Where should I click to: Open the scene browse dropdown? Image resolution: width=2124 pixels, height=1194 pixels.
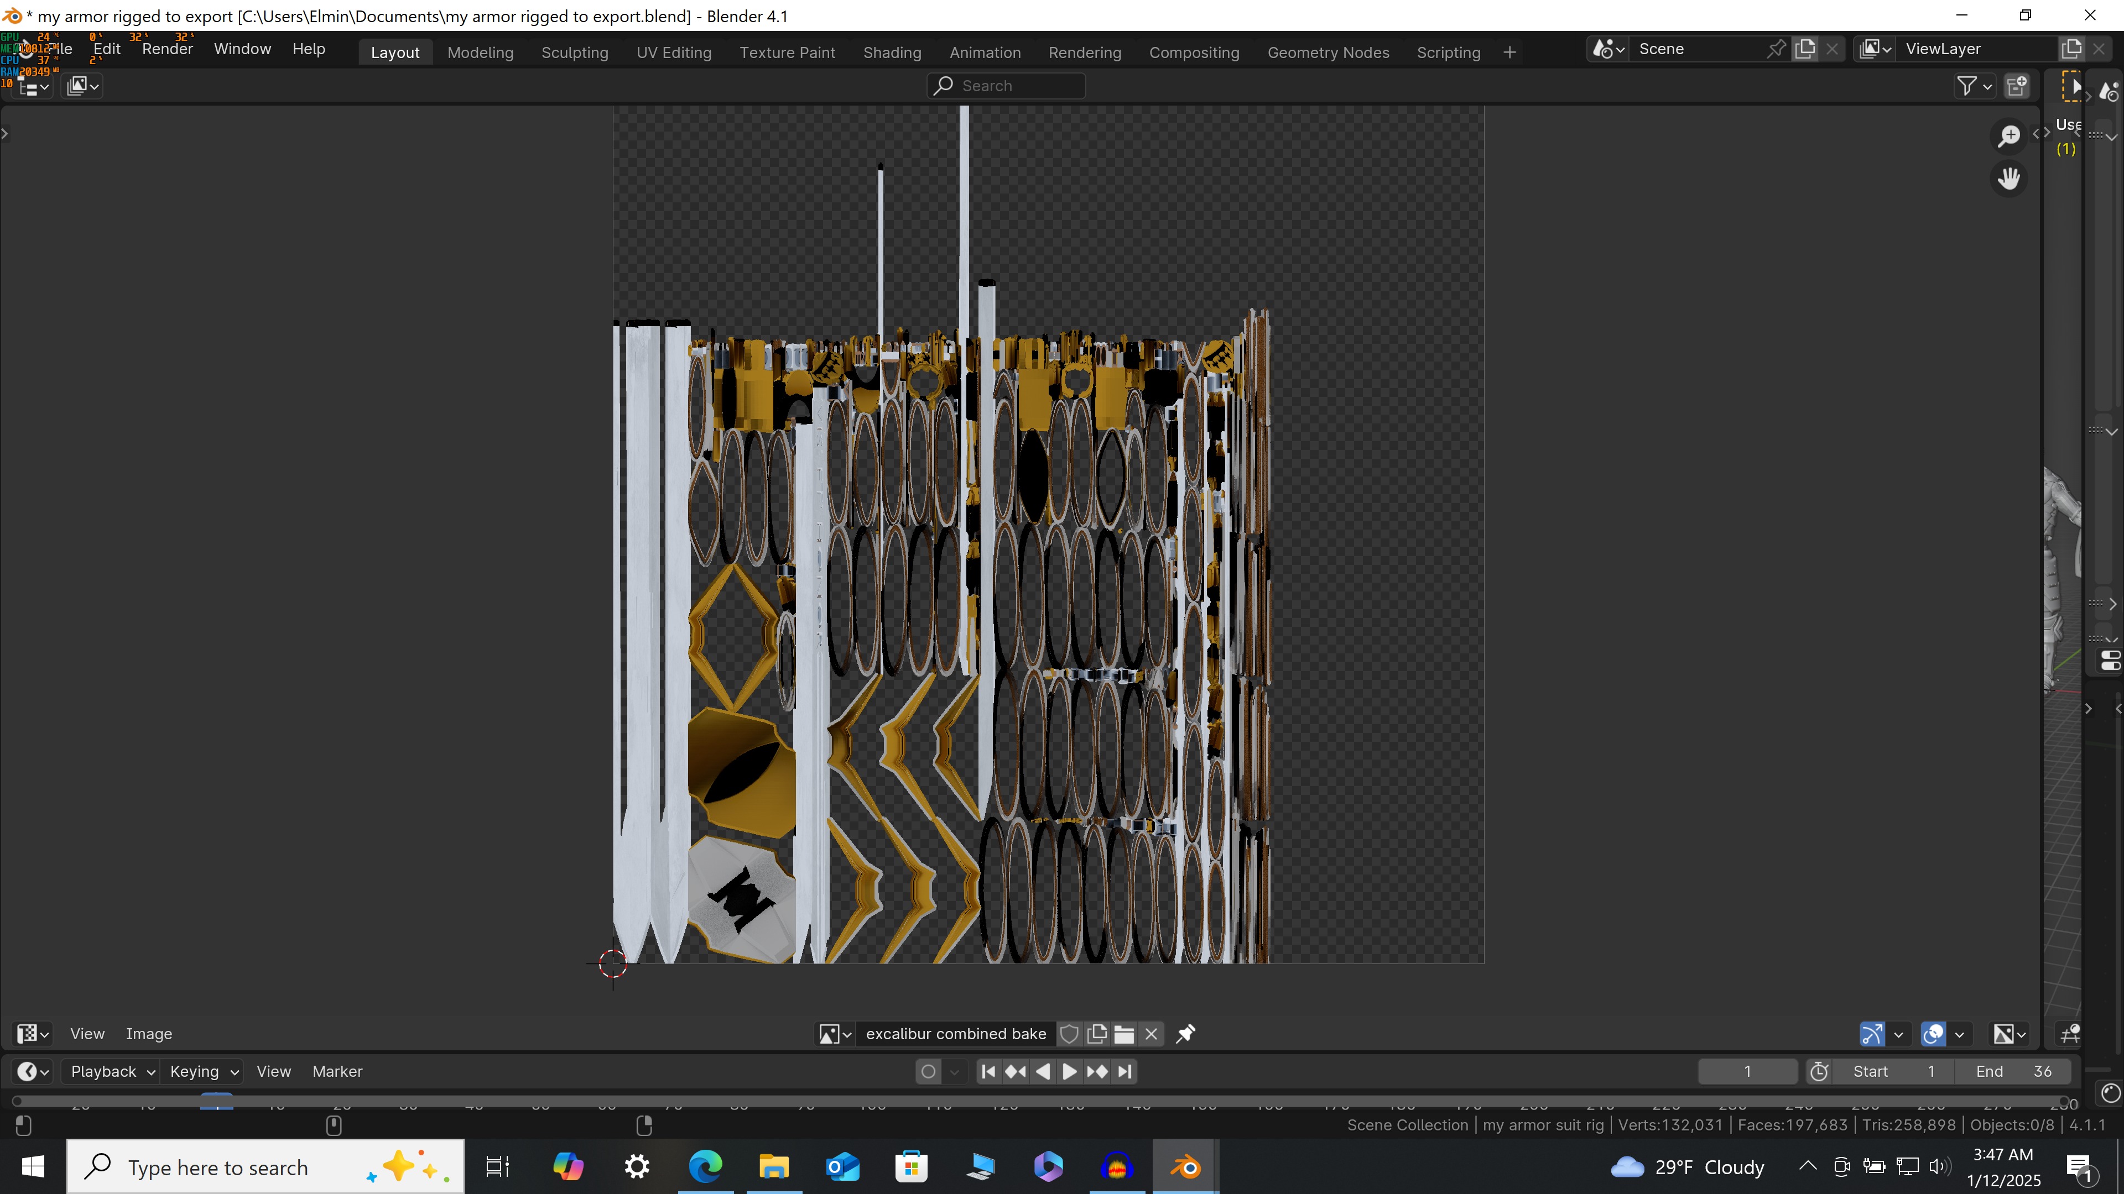click(1608, 49)
